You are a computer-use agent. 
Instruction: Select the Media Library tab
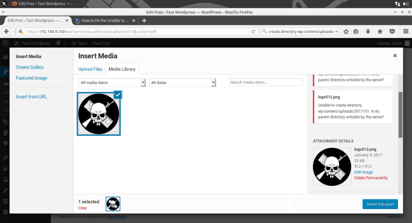pyautogui.click(x=122, y=69)
